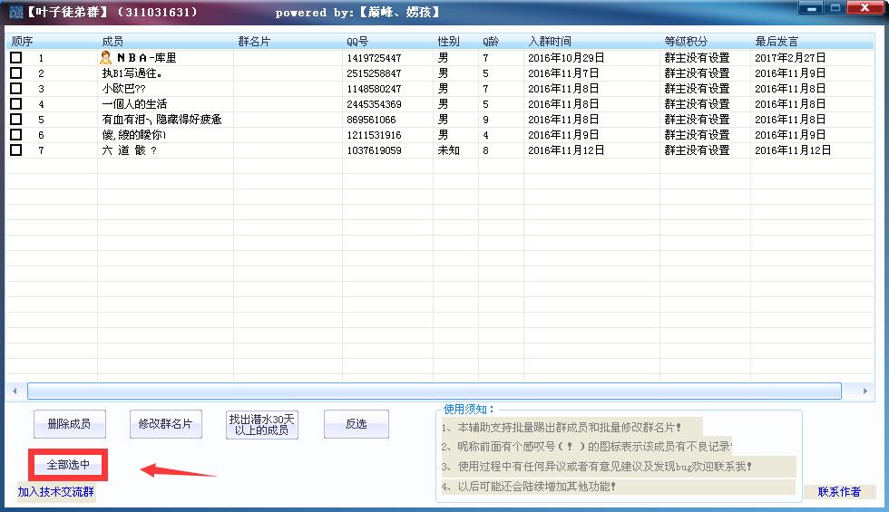Click 找出潜水30天以上的成员 button

(x=262, y=424)
